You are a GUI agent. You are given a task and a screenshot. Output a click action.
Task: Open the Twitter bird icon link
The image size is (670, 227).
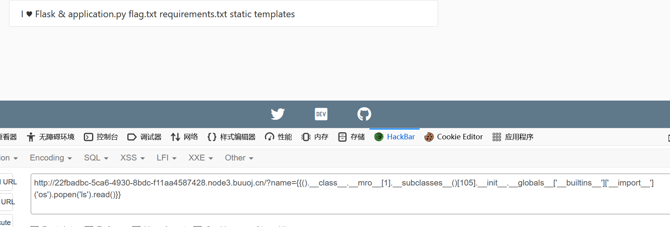pos(278,114)
